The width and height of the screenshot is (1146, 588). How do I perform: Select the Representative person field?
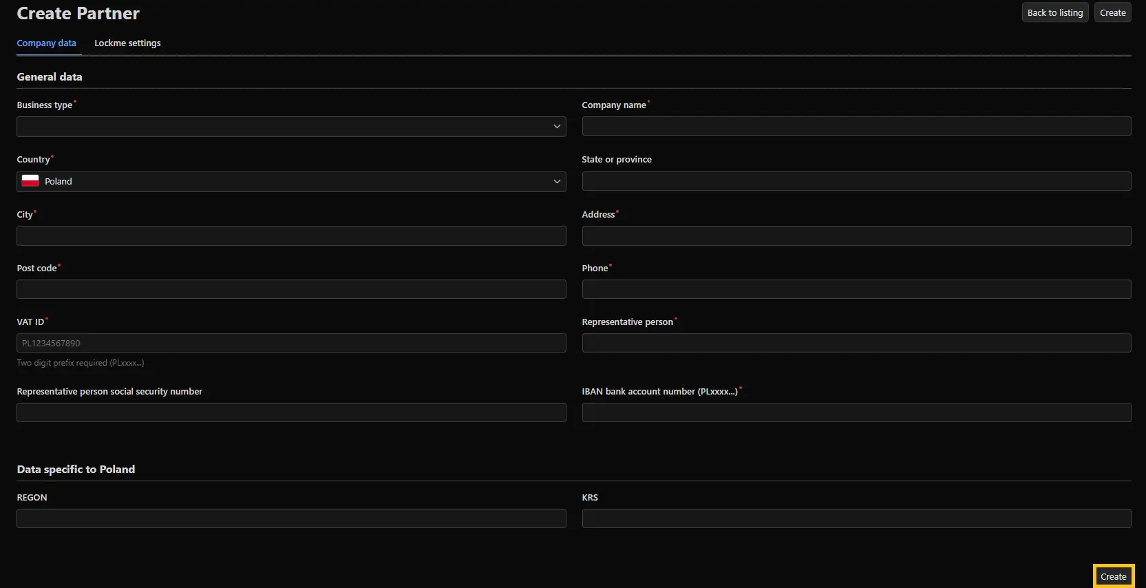point(856,343)
